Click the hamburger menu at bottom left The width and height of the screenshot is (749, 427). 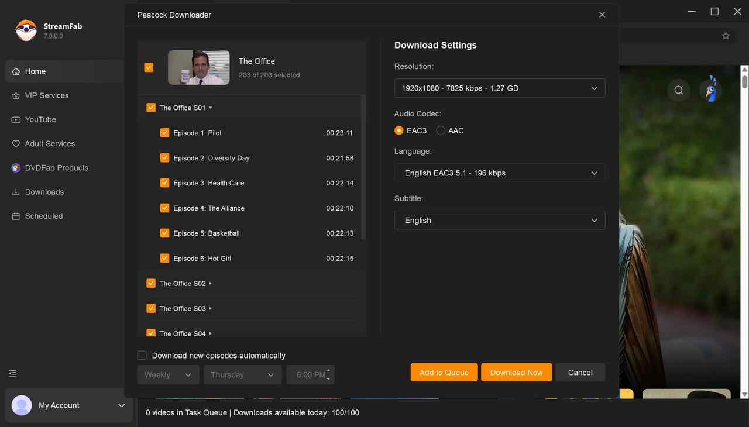(12, 373)
